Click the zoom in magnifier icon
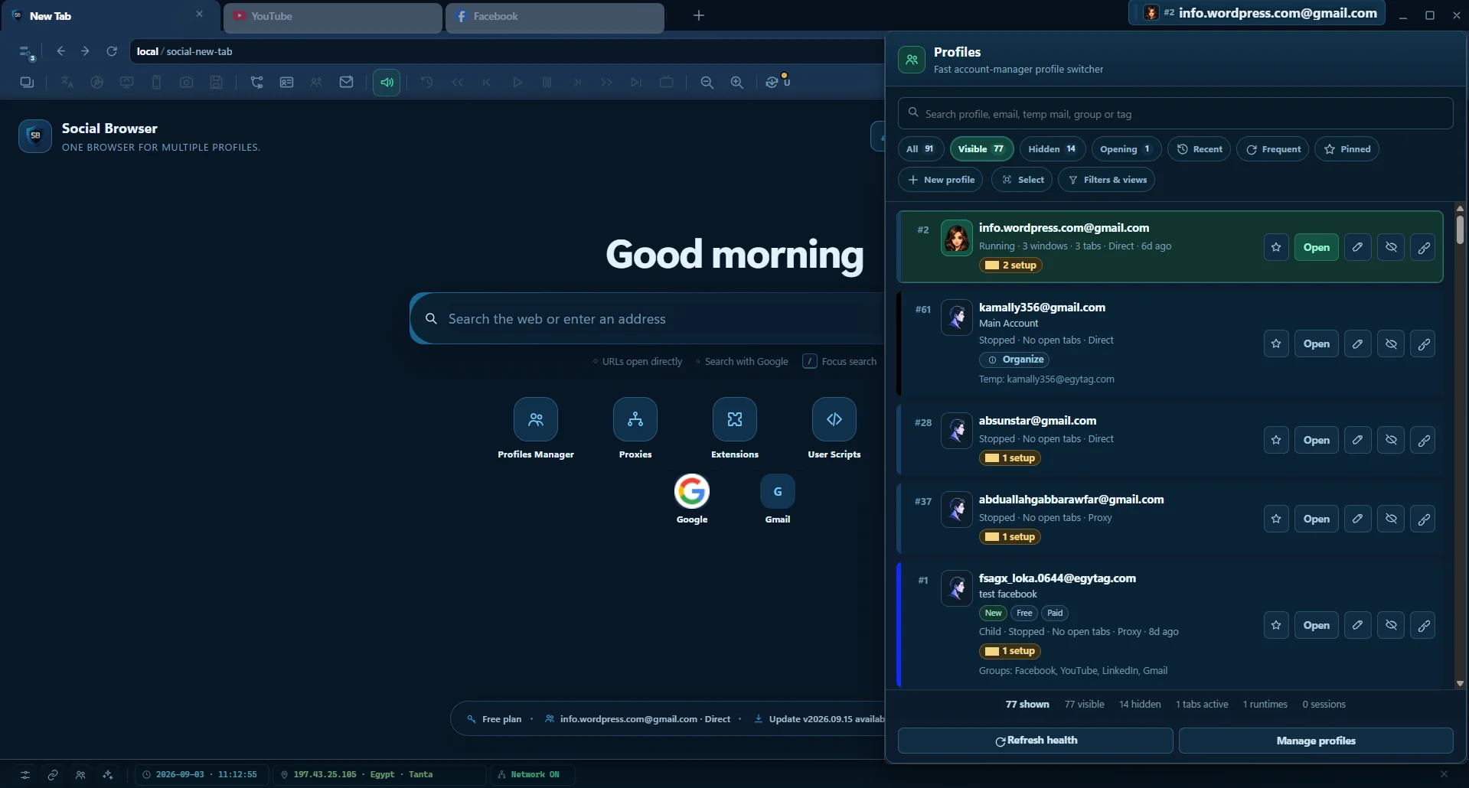Image resolution: width=1469 pixels, height=788 pixels. pyautogui.click(x=736, y=83)
